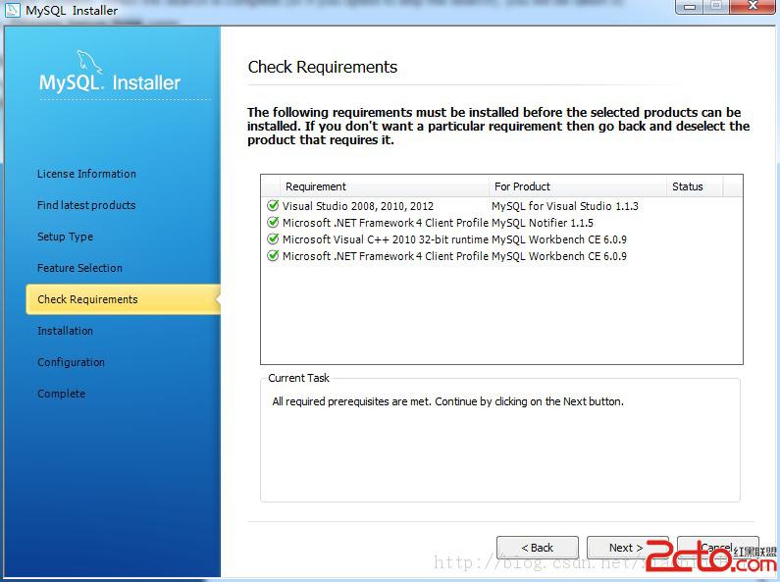Minimize the MySQL Installer window

tap(690, 7)
